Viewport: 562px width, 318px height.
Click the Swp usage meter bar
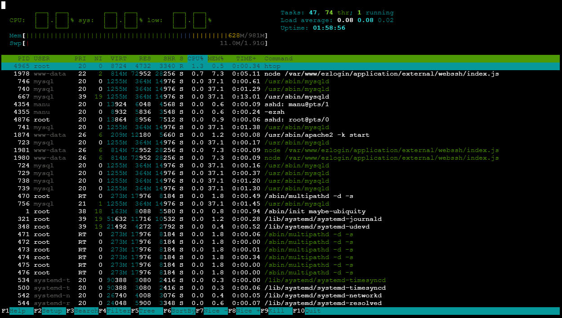[139, 43]
